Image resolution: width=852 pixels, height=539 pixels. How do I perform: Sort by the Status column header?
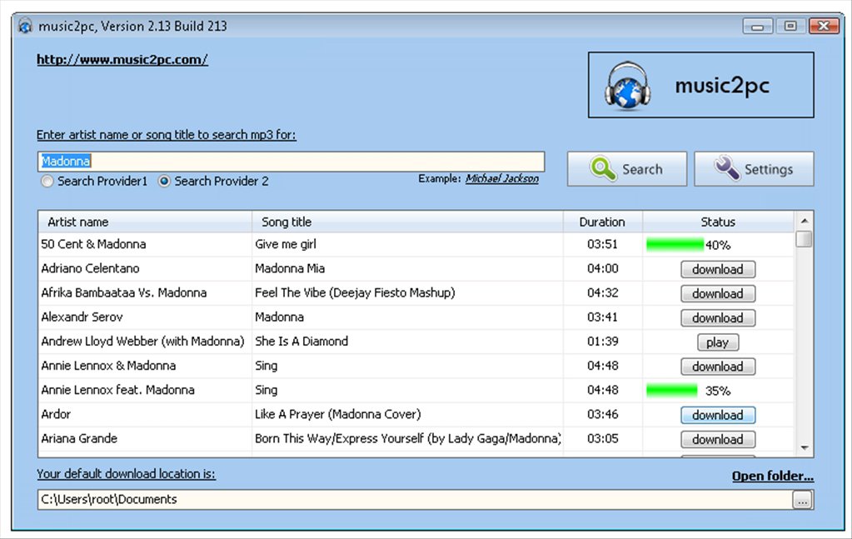click(718, 222)
